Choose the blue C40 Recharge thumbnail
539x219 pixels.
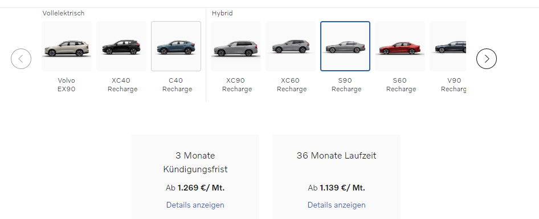point(176,46)
